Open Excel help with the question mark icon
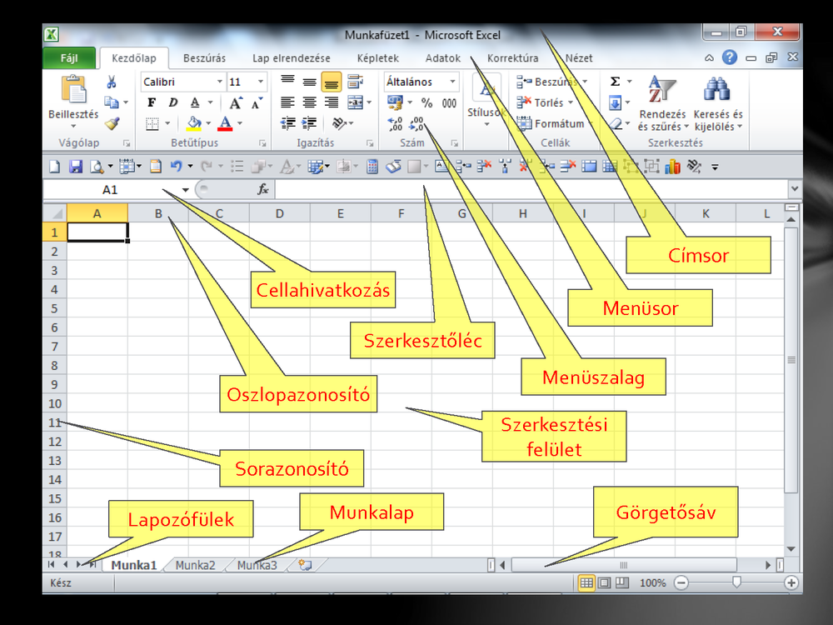Image resolution: width=833 pixels, height=625 pixels. tap(730, 57)
